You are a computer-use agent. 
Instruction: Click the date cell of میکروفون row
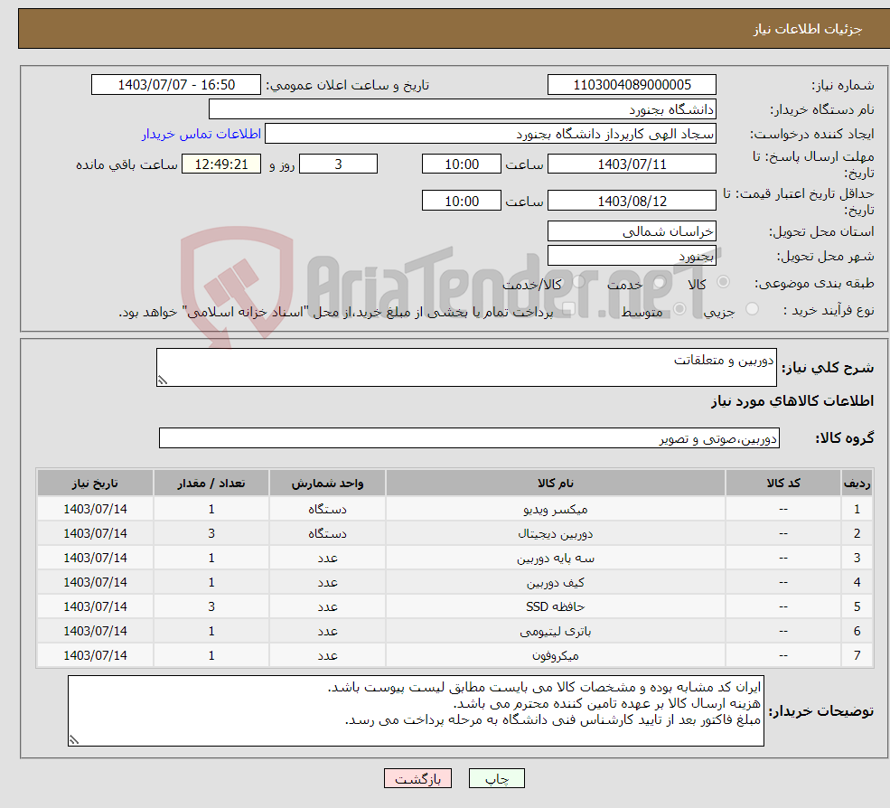pos(95,655)
